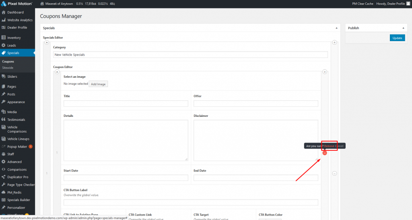Image resolution: width=412 pixels, height=220 pixels.
Task: Click the Duplicator Pro icon
Action: tap(3, 177)
